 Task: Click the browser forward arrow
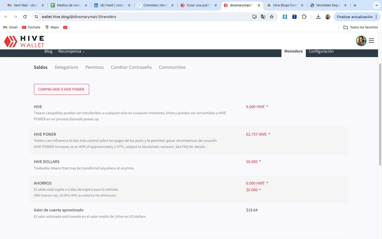point(16,17)
